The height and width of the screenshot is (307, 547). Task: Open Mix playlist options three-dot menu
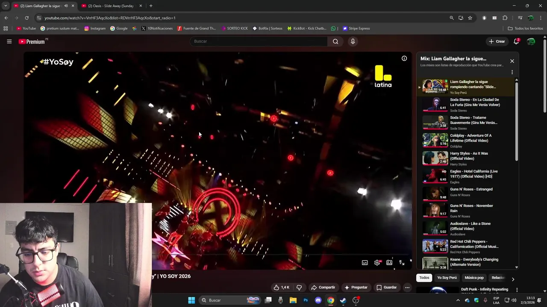512,72
